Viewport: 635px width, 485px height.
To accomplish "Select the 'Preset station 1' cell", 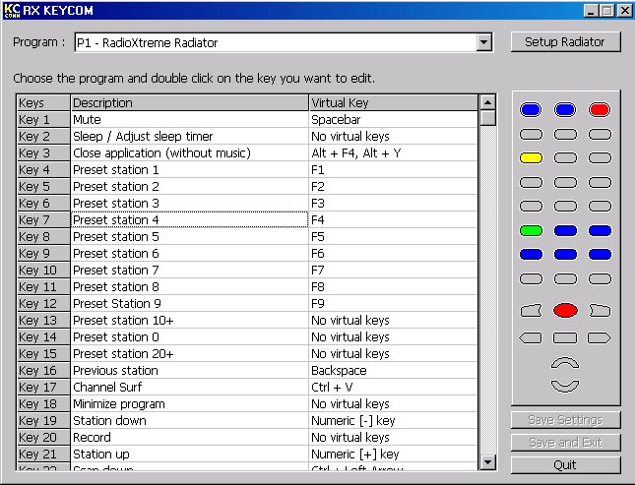I will [190, 169].
